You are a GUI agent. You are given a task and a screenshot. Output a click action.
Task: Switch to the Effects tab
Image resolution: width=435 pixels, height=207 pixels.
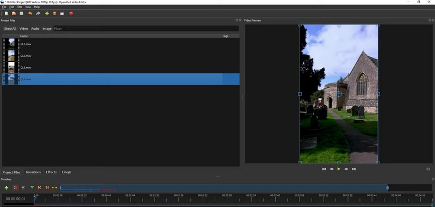(x=51, y=172)
